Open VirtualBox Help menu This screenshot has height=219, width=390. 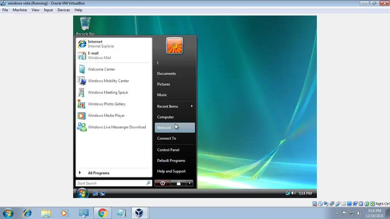(x=78, y=10)
